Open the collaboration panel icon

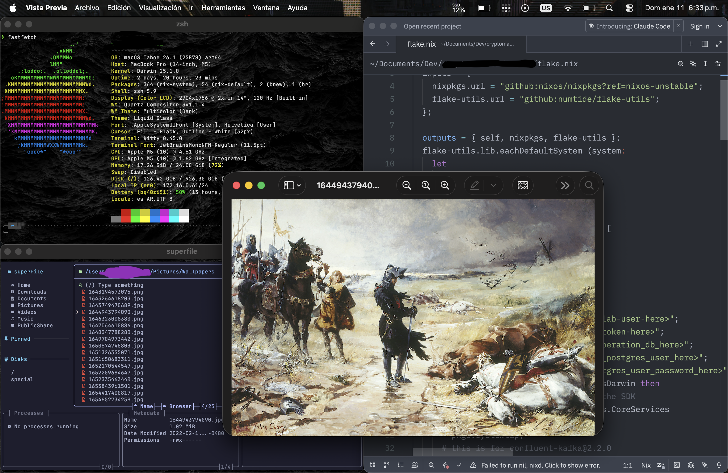pos(414,465)
